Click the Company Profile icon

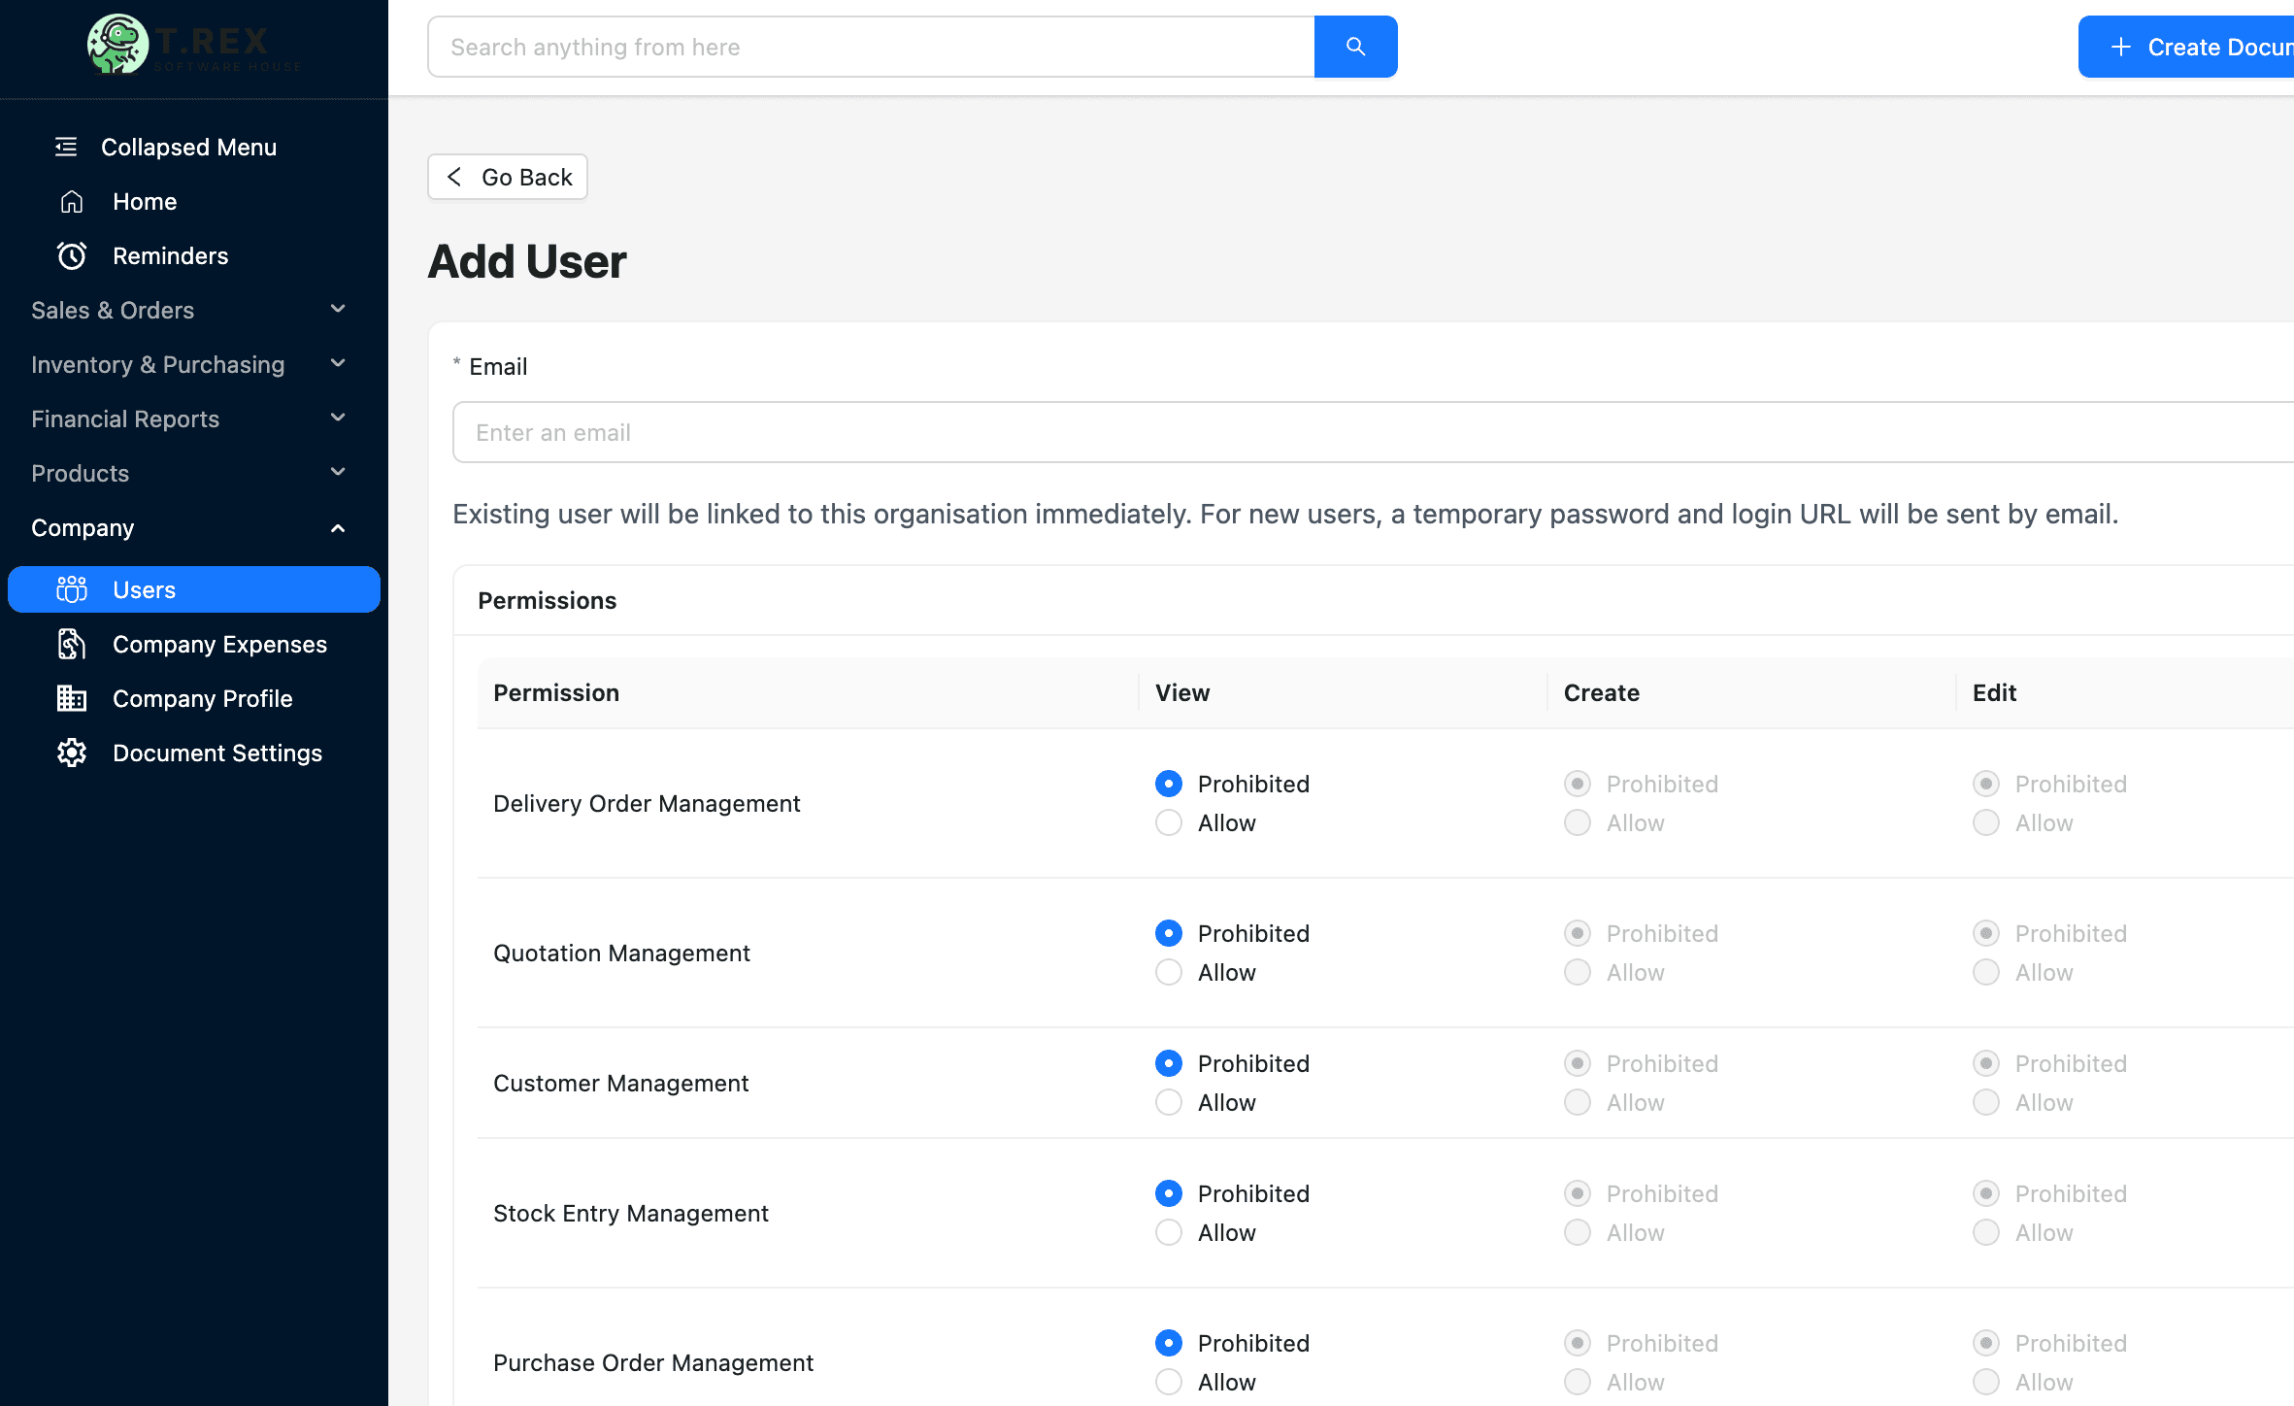click(x=72, y=698)
